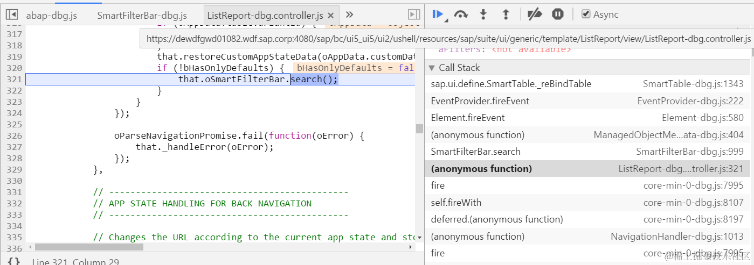Select the SmartFilterBar.search stack frame

(587, 152)
